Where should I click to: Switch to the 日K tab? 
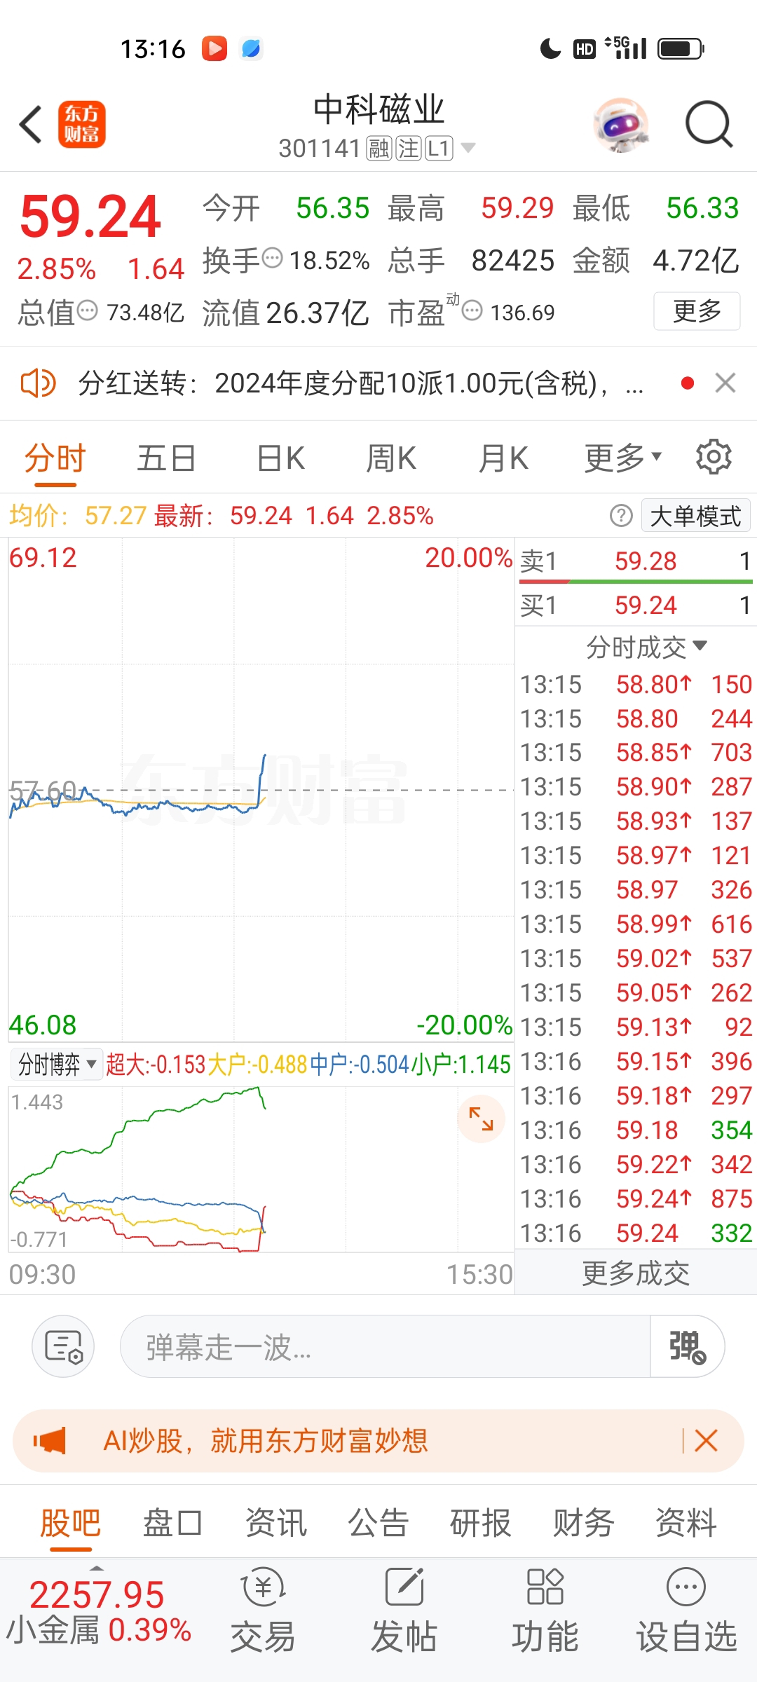point(280,458)
